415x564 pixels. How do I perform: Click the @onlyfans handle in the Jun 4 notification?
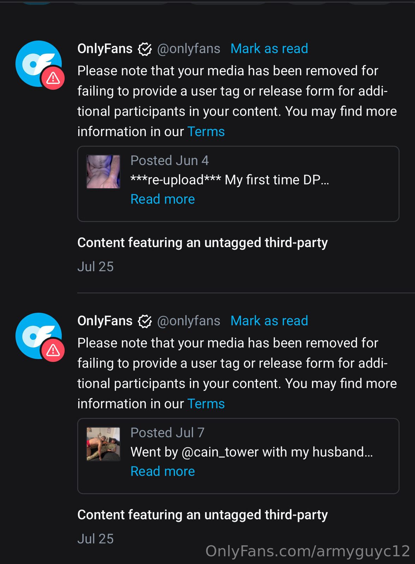(x=189, y=49)
